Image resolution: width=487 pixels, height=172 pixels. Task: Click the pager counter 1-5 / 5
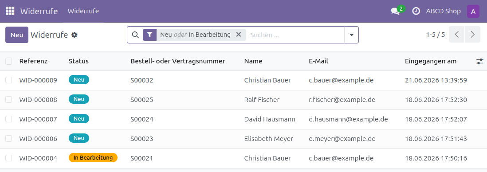[x=436, y=35]
